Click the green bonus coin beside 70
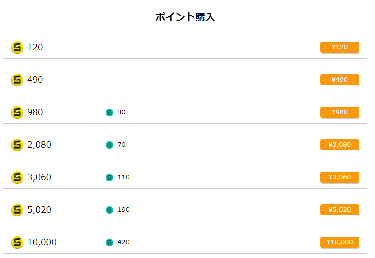The height and width of the screenshot is (258, 375). point(109,145)
